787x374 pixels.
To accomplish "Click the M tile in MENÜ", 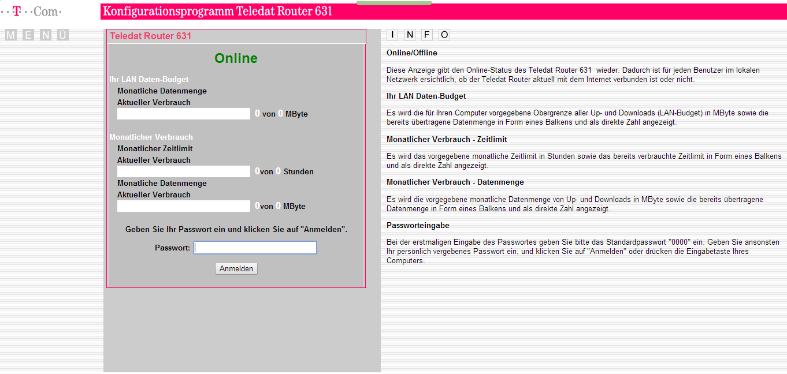I will click(11, 35).
